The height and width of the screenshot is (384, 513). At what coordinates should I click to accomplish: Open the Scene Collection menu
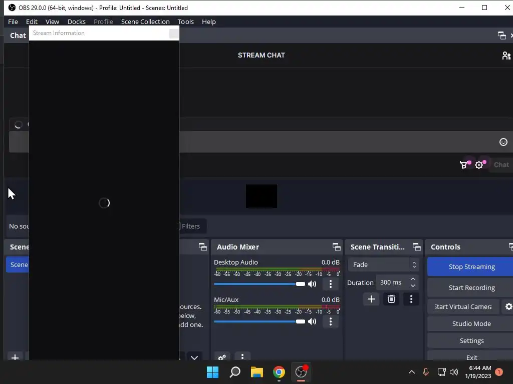point(145,21)
